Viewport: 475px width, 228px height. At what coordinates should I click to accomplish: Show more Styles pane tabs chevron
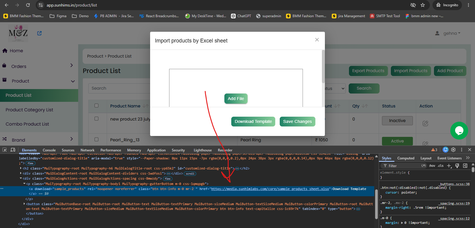pyautogui.click(x=468, y=158)
